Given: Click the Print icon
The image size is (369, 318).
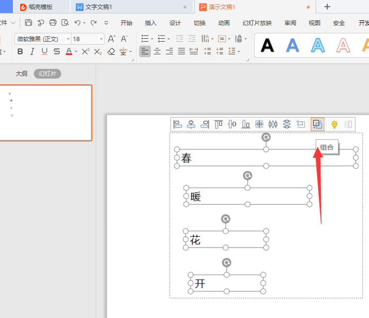Looking at the screenshot, I should tap(53, 23).
